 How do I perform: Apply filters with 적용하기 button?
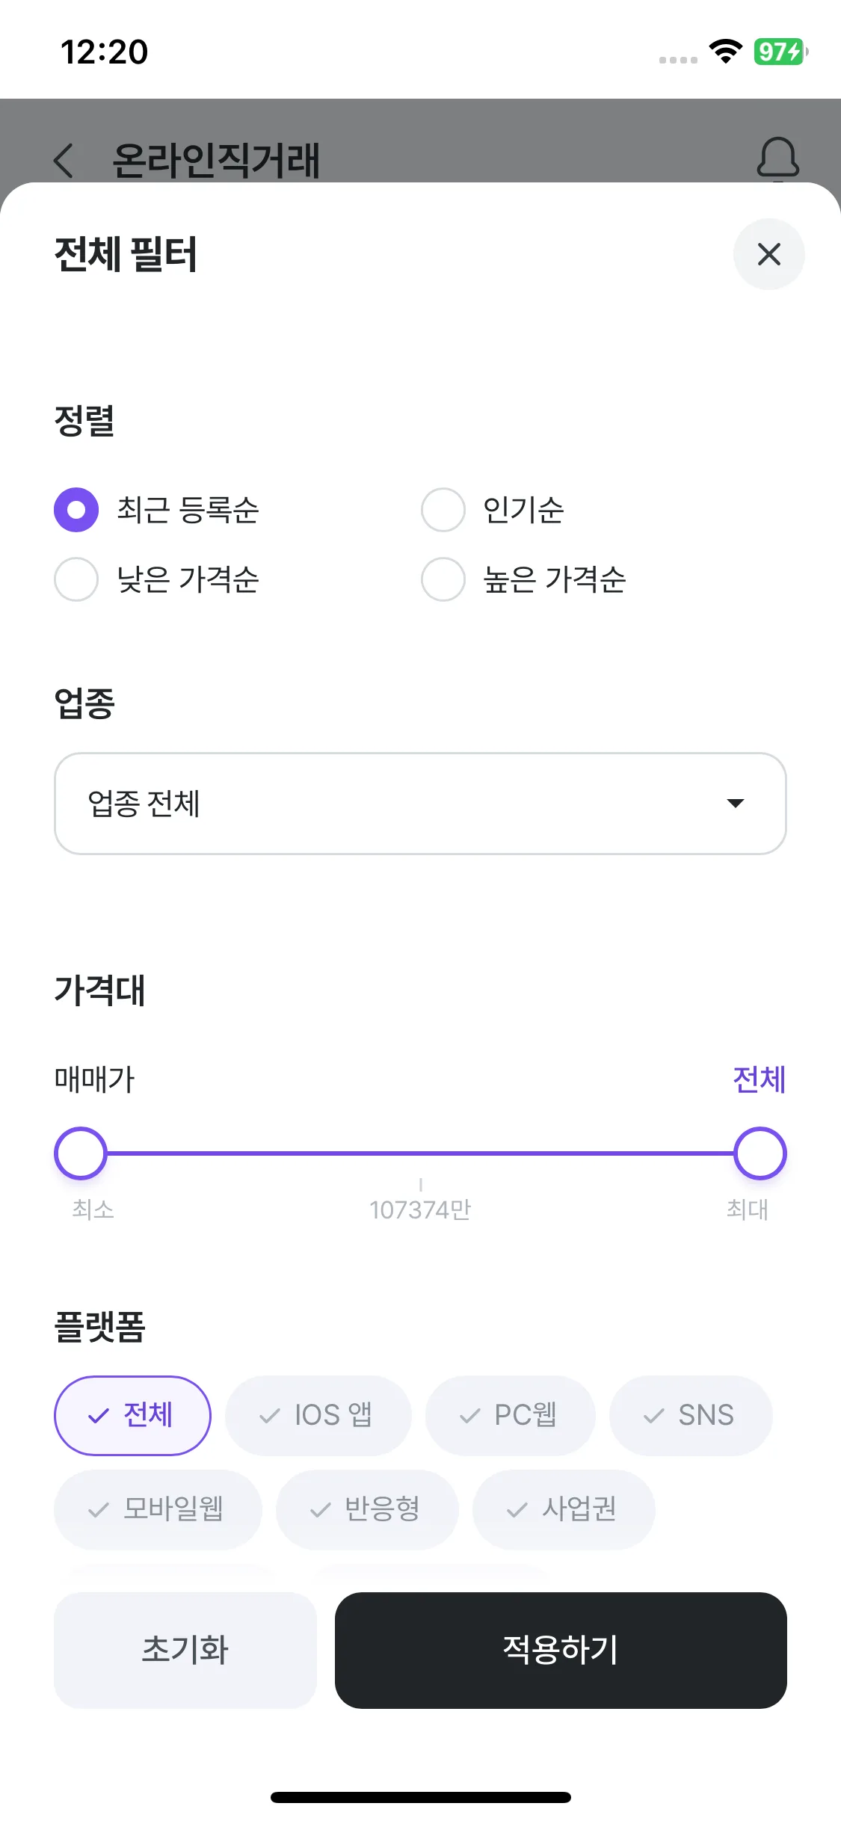click(x=560, y=1650)
